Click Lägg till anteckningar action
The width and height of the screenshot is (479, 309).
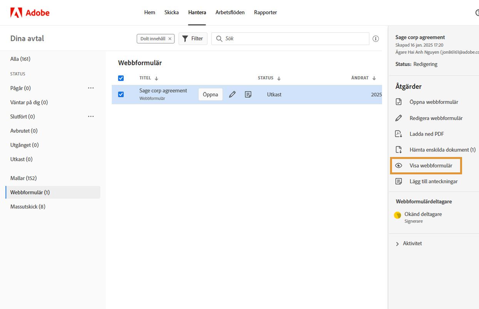click(434, 181)
